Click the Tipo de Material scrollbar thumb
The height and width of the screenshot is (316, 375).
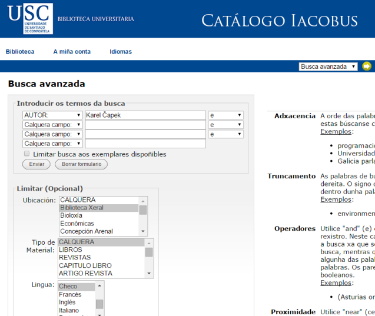(149, 252)
